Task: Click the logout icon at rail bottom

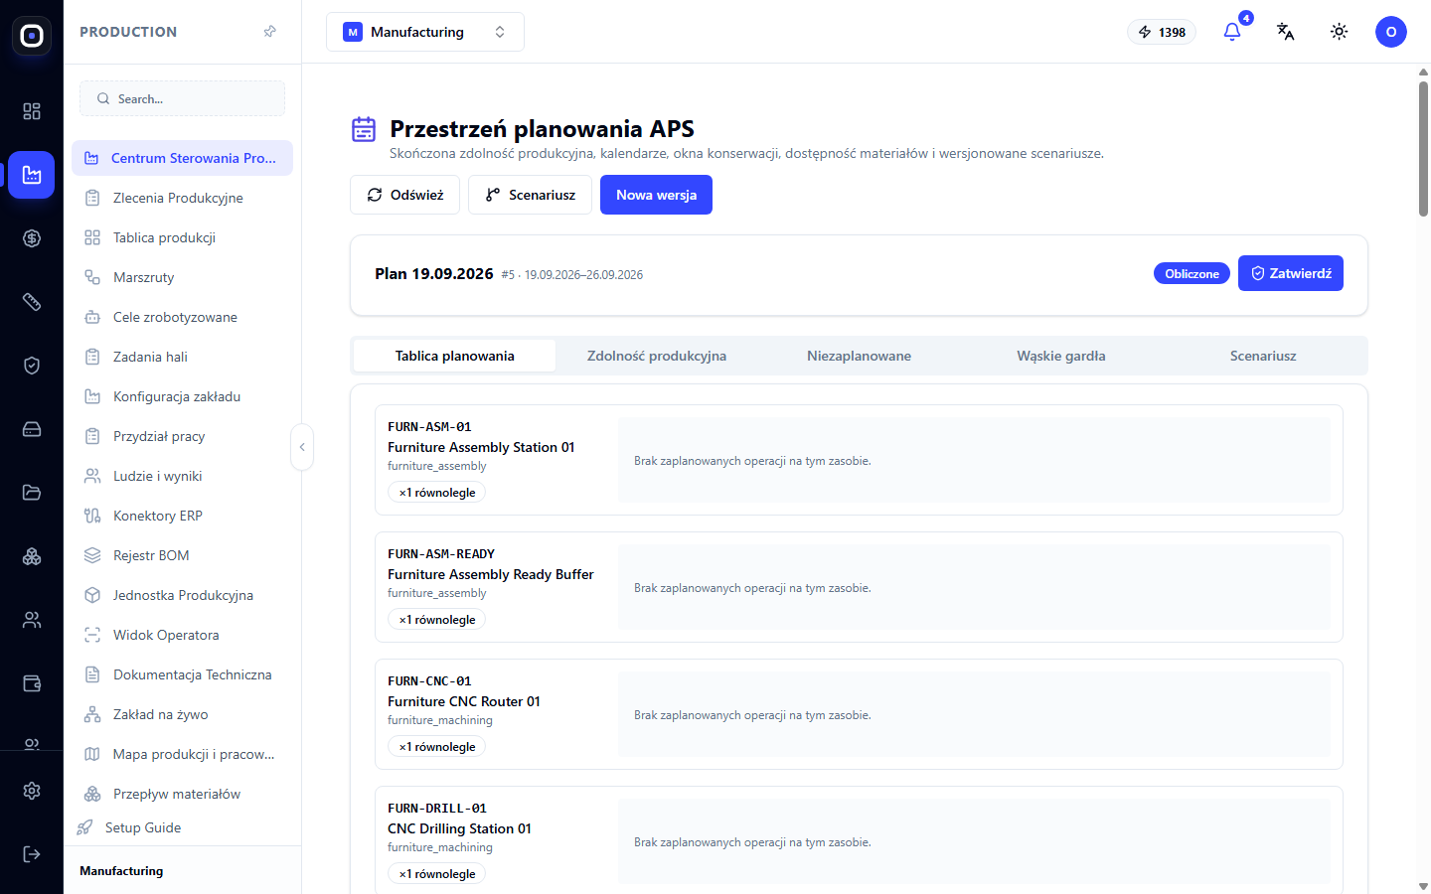Action: (x=32, y=854)
